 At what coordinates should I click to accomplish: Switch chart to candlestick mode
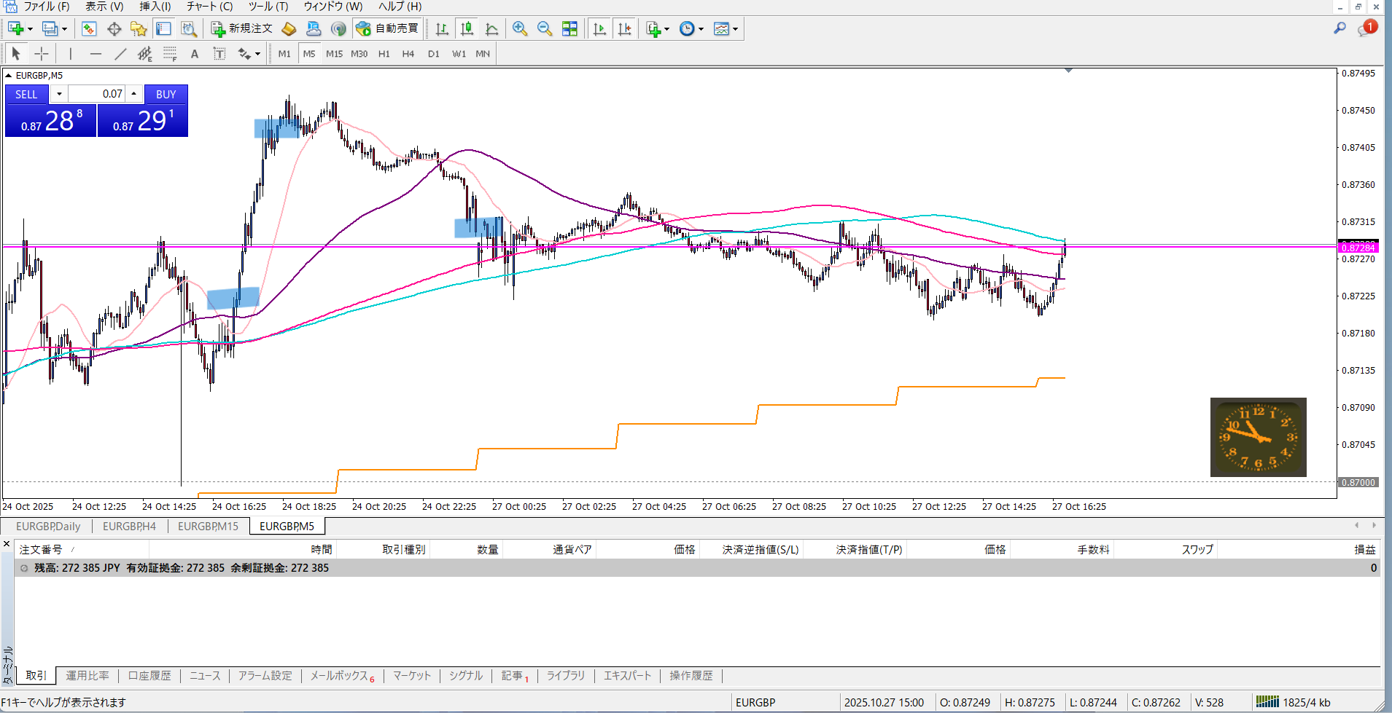467,28
